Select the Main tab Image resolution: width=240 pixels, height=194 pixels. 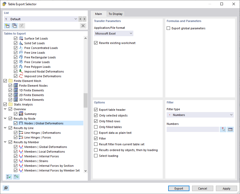99,14
